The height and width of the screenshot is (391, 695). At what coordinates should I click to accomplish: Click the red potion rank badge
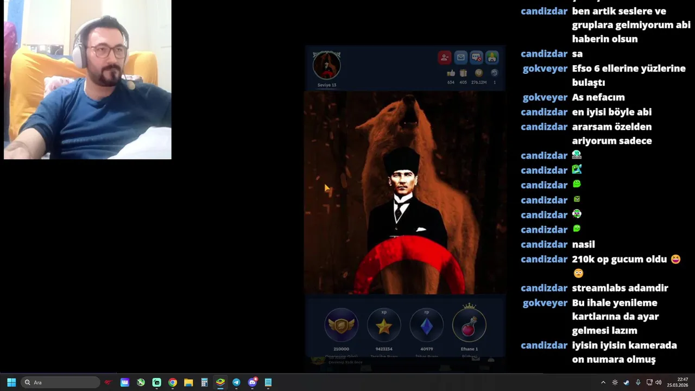(x=469, y=325)
